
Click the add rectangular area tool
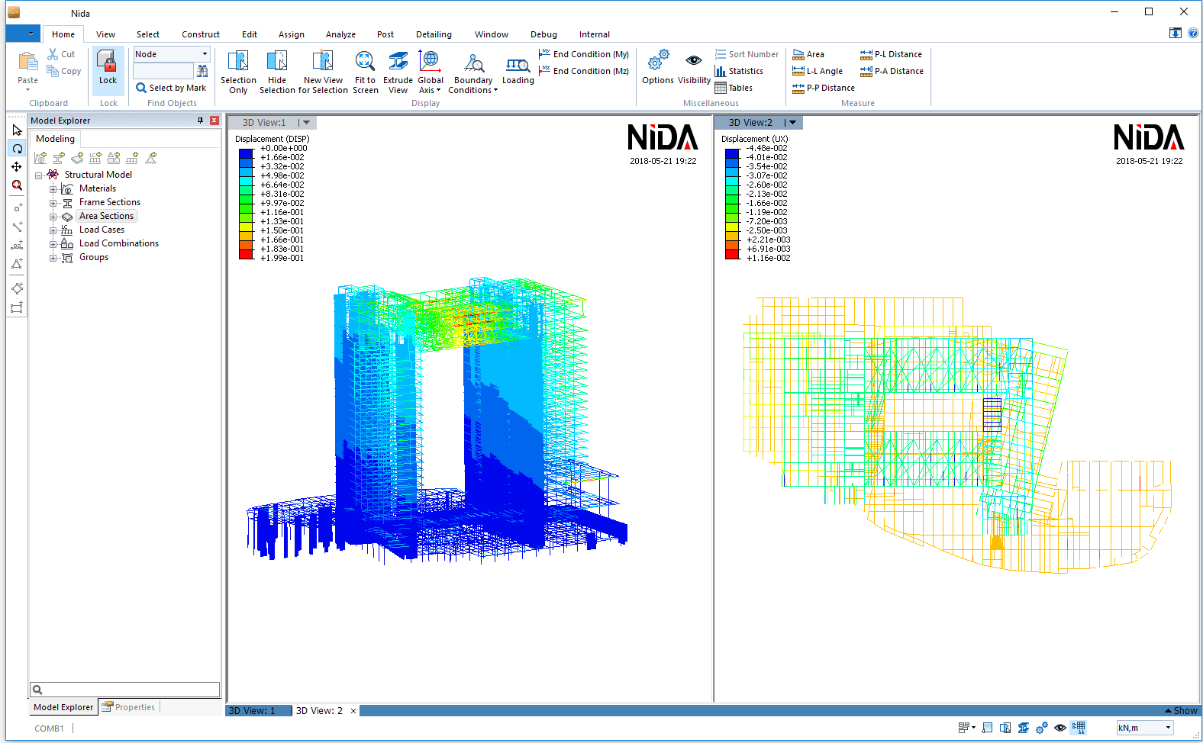(17, 307)
